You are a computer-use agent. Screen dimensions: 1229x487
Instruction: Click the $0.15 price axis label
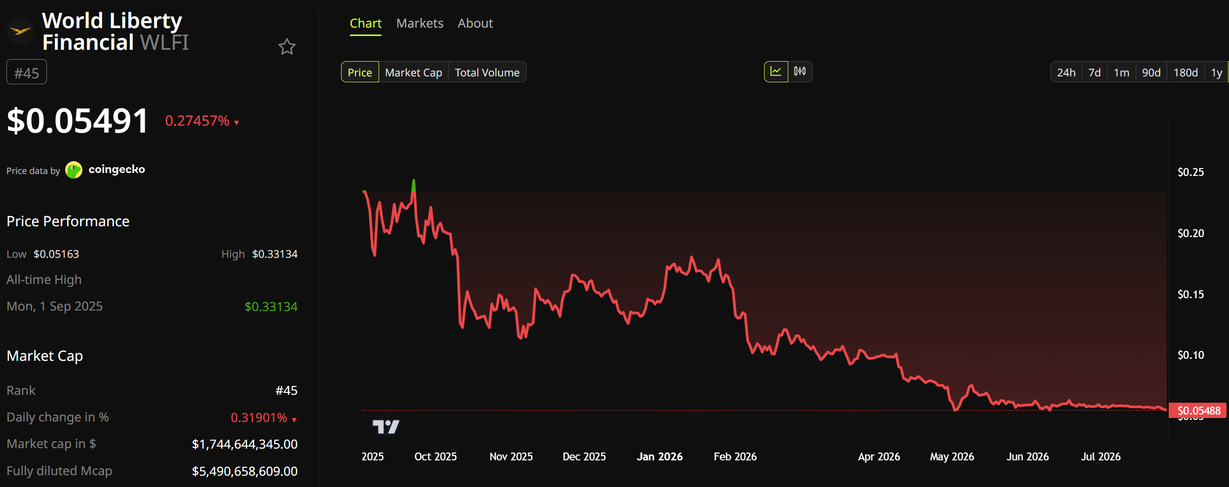coord(1191,294)
